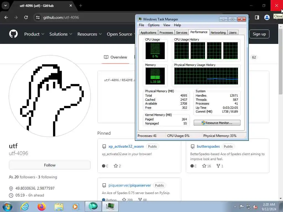Switch to Processes tab in Task Manager
Viewport: 283px width, 212px height.
pyautogui.click(x=166, y=33)
